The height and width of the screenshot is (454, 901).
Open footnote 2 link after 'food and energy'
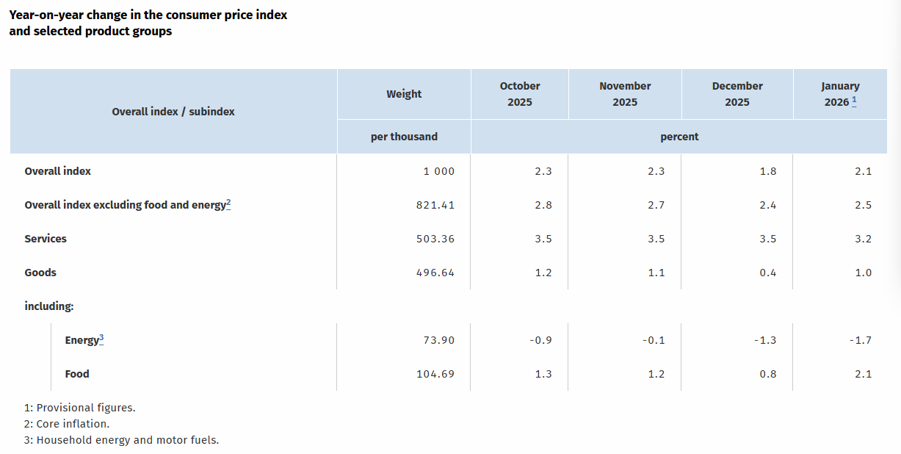tap(228, 203)
